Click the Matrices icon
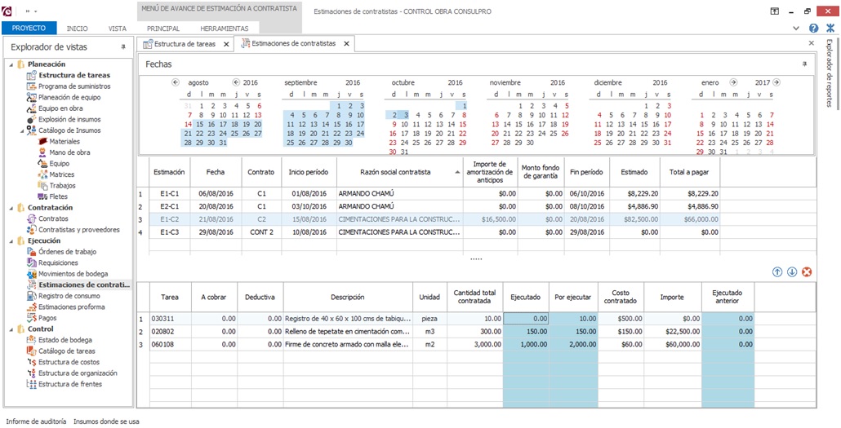Screen dimensions: 841x428 (x=42, y=174)
